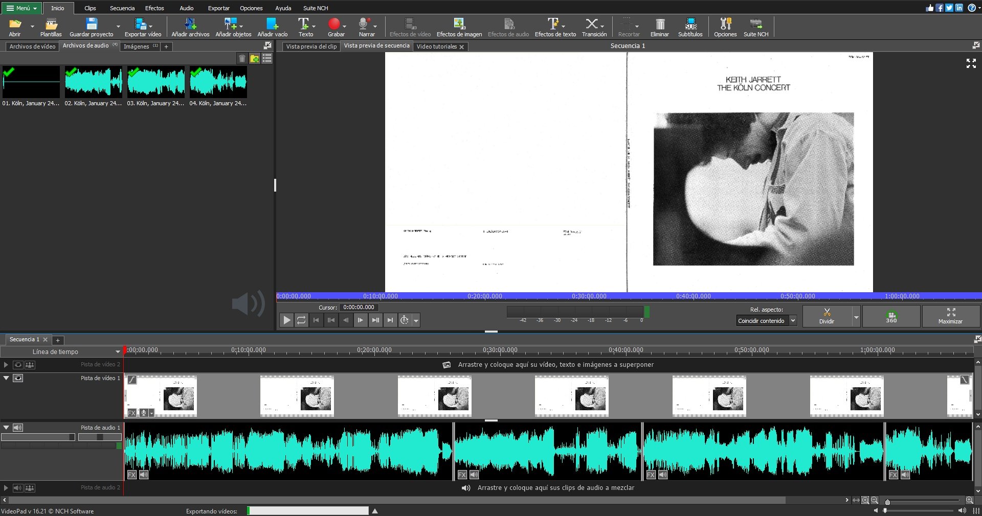Click Exportar vídeo toolbar icon

tap(140, 24)
